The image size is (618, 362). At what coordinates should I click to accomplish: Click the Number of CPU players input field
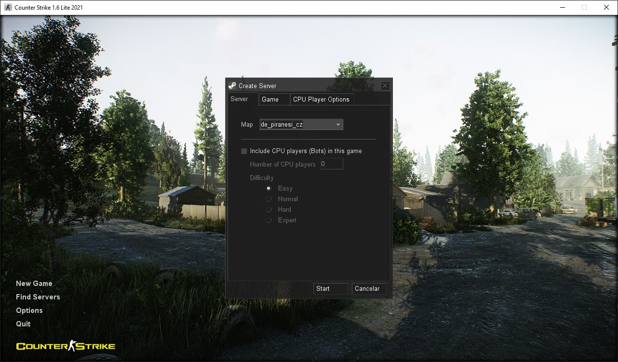[x=331, y=164]
